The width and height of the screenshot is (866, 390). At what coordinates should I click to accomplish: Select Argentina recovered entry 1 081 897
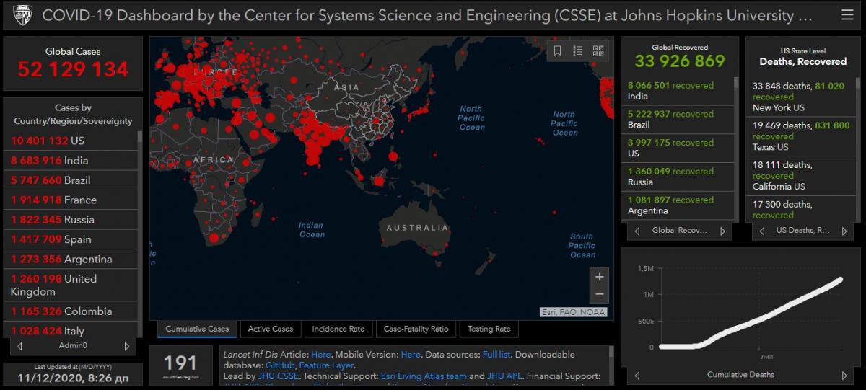click(677, 206)
